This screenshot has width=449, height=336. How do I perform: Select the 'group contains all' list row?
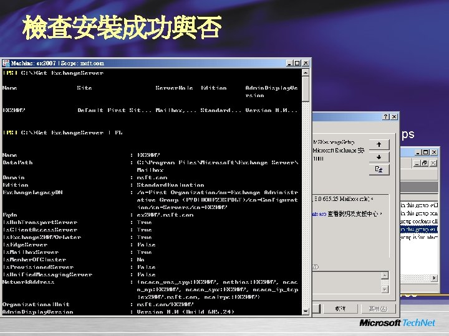(x=419, y=222)
